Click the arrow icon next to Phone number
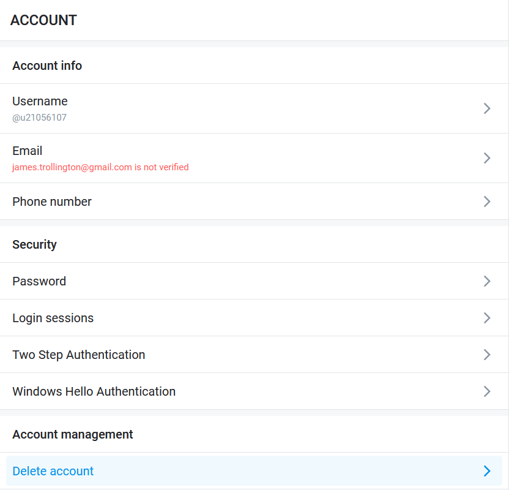Screen dimensions: 509x490 click(487, 202)
